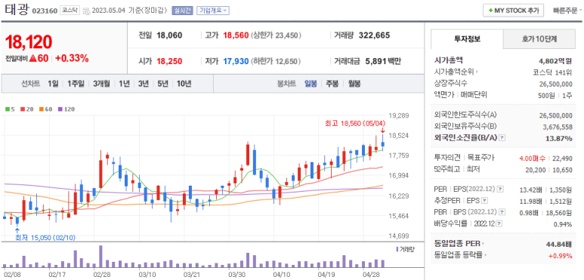Select the 월봉 monthly candle chart
This screenshot has height=280, width=584.
354,84
